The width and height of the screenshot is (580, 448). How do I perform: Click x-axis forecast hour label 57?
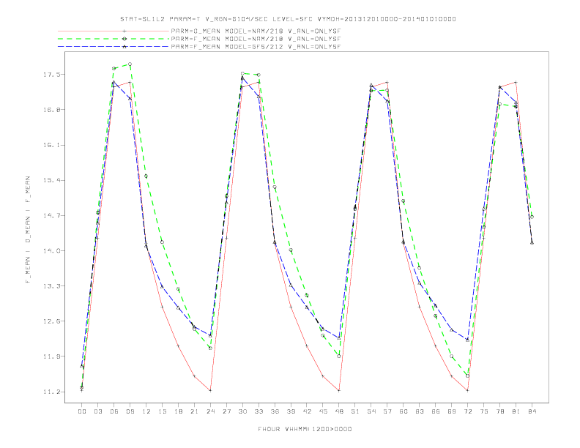[x=387, y=411]
